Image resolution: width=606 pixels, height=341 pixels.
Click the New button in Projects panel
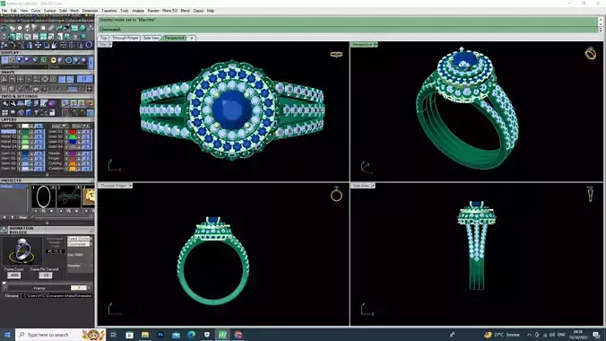(22, 217)
